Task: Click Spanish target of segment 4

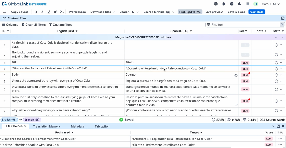Action: coord(182,69)
